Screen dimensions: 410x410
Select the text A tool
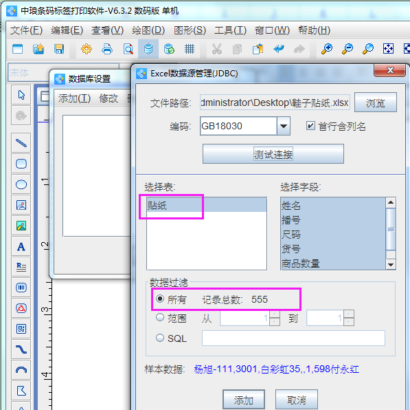(x=21, y=246)
